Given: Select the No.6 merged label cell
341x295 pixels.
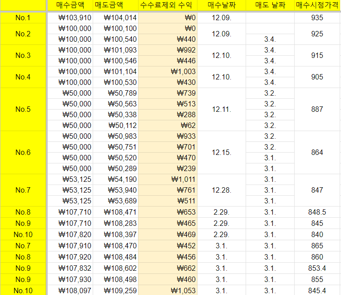Looking at the screenshot, I should (23, 152).
